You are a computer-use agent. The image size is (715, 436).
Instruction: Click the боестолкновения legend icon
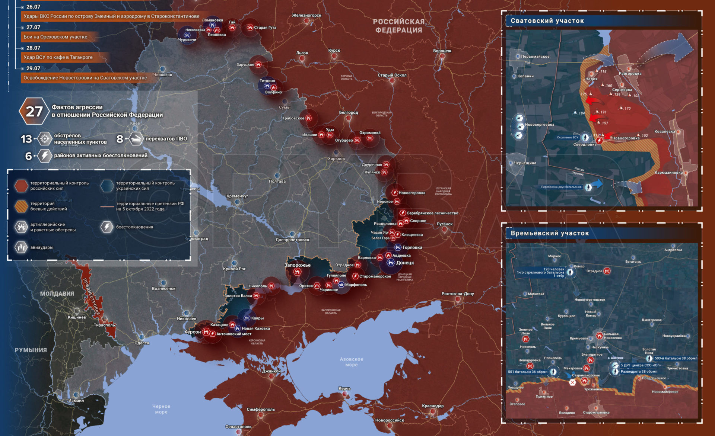pyautogui.click(x=107, y=227)
